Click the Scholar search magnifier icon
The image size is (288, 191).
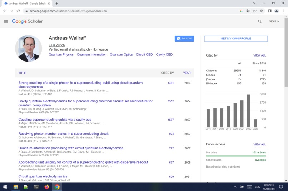click(259, 21)
